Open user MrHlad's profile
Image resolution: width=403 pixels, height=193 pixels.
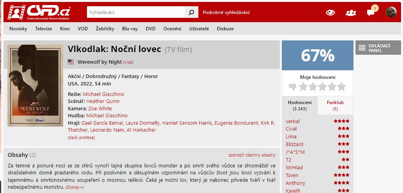294,167
